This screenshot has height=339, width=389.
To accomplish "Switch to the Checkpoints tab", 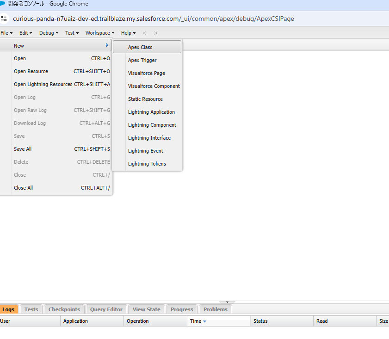I will coord(64,309).
